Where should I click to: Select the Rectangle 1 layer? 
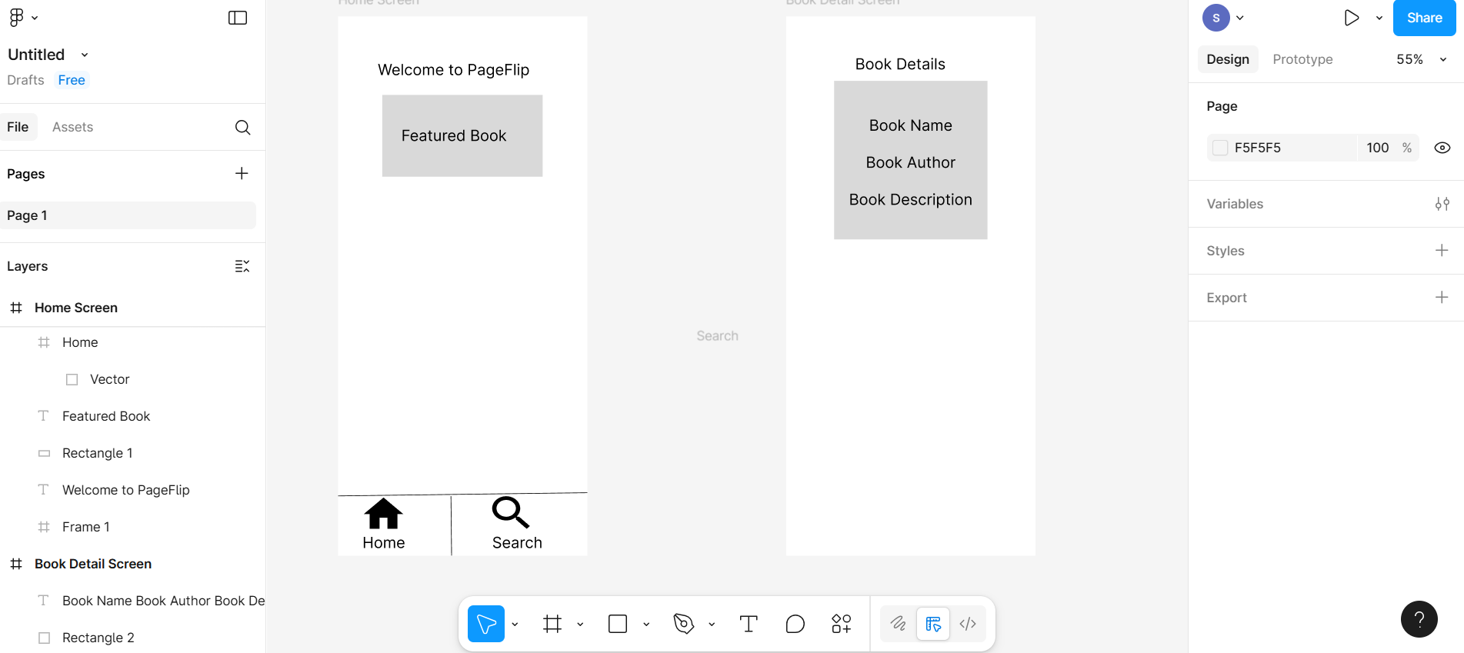[x=97, y=453]
